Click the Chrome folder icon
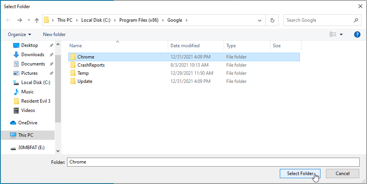This screenshot has height=184, width=367. 73,57
